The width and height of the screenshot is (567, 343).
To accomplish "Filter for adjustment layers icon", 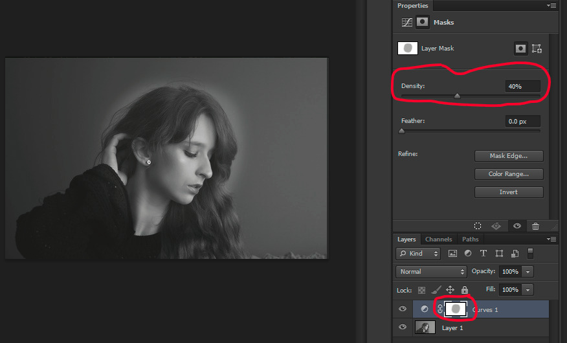I will (468, 253).
